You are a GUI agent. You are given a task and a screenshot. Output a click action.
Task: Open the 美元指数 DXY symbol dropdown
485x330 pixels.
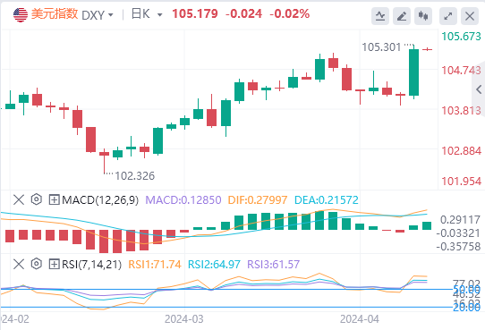110,15
